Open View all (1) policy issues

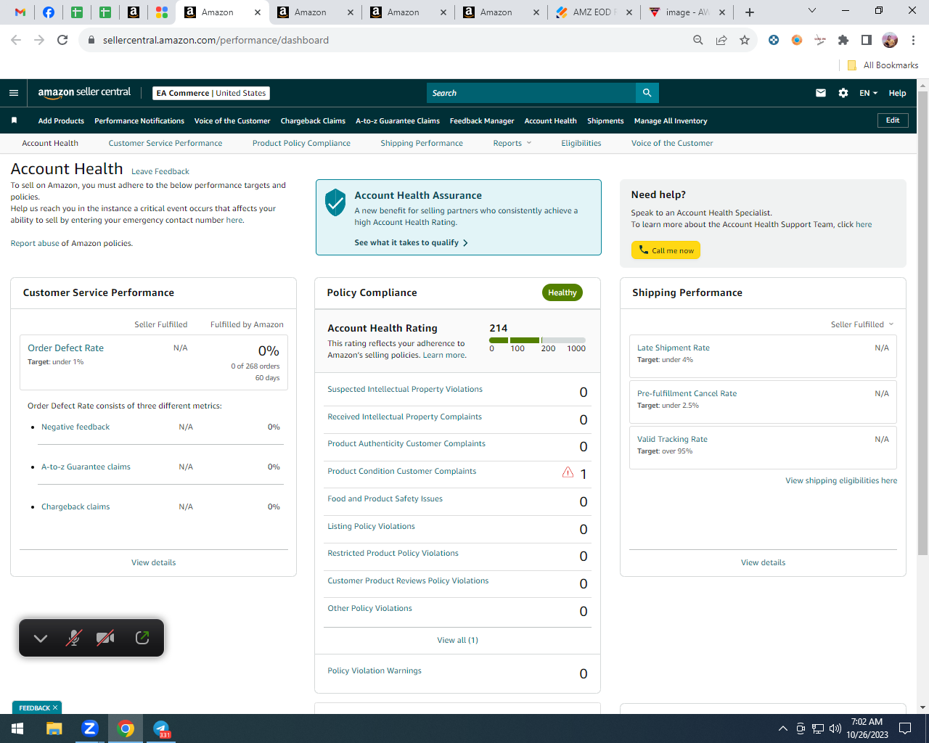[457, 640]
